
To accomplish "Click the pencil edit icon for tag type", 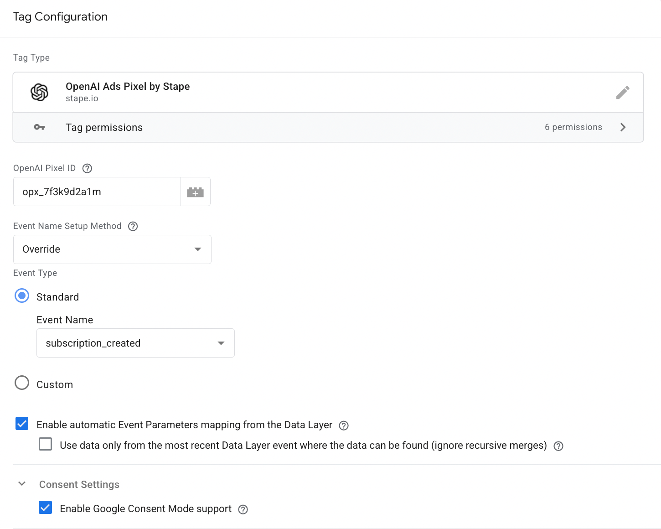I will (623, 93).
